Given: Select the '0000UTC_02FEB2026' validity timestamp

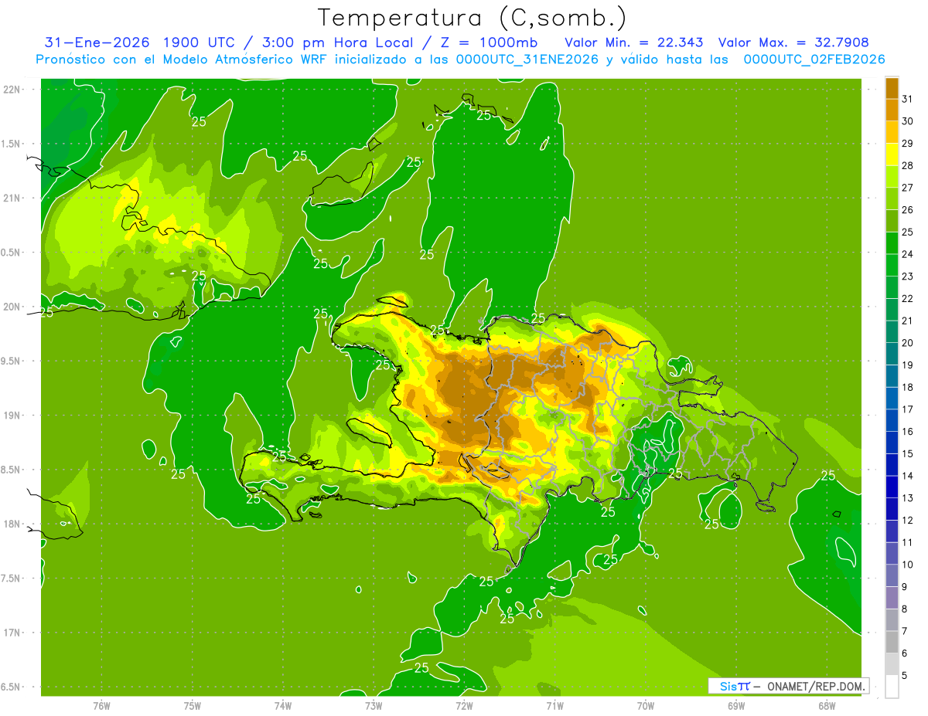Looking at the screenshot, I should [814, 59].
